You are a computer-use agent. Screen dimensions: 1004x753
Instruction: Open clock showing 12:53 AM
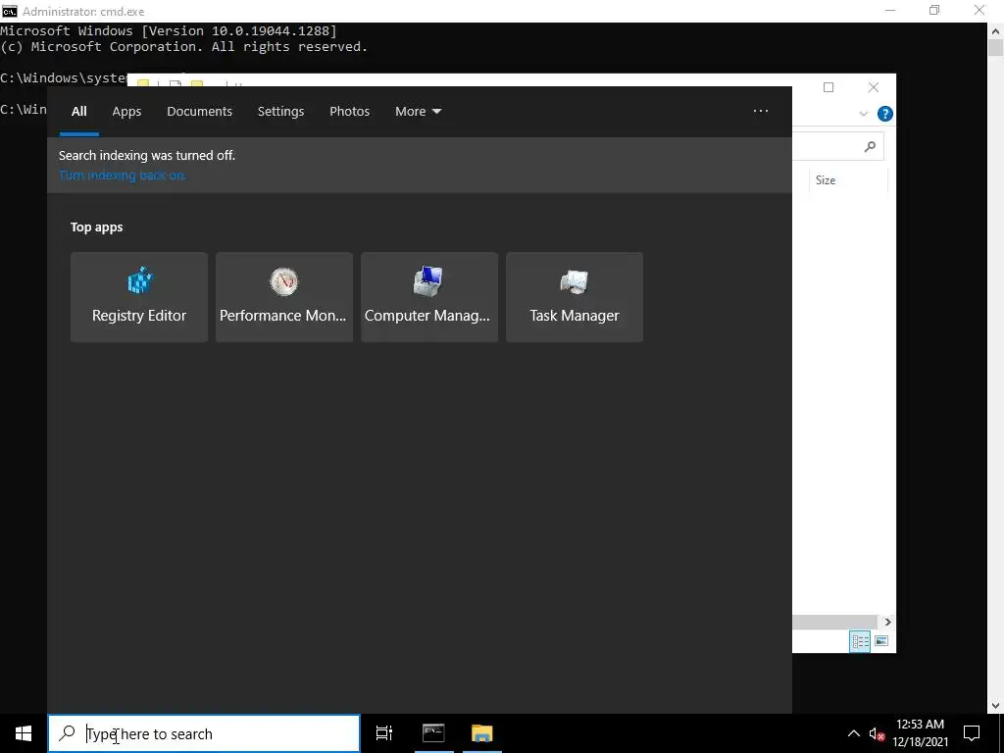click(920, 733)
